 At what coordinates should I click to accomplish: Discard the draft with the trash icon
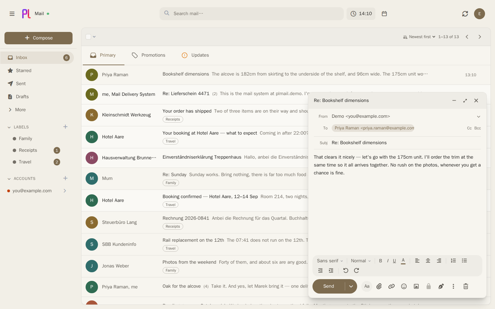point(466,286)
